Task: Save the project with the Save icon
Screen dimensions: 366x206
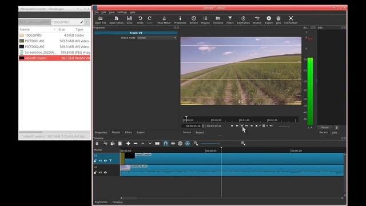Action: pyautogui.click(x=129, y=20)
